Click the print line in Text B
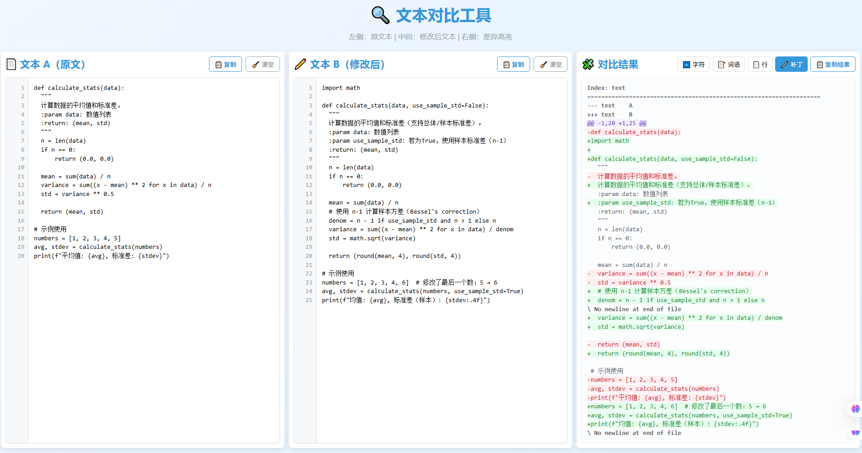This screenshot has width=862, height=453. coord(406,300)
